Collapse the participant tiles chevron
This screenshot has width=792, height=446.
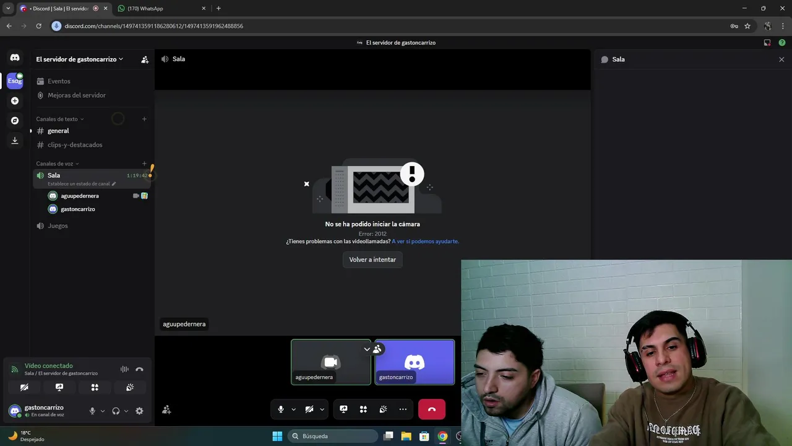[367, 349]
